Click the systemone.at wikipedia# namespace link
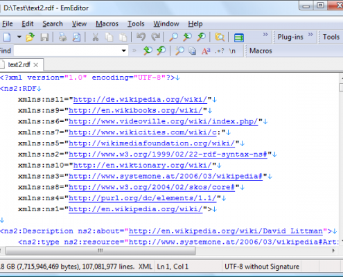The height and width of the screenshot is (277, 343). tap(166, 177)
